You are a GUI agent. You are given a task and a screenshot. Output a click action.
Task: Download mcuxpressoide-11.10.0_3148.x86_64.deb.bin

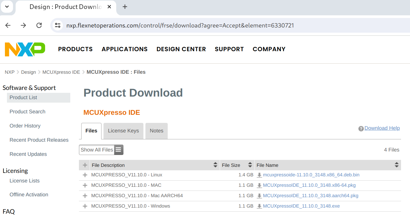pyautogui.click(x=311, y=175)
